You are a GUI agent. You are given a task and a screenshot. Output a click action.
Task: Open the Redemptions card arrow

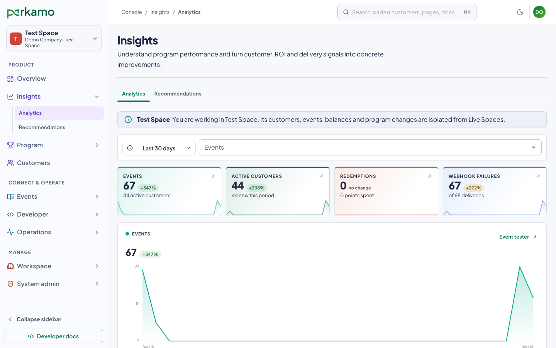click(429, 176)
